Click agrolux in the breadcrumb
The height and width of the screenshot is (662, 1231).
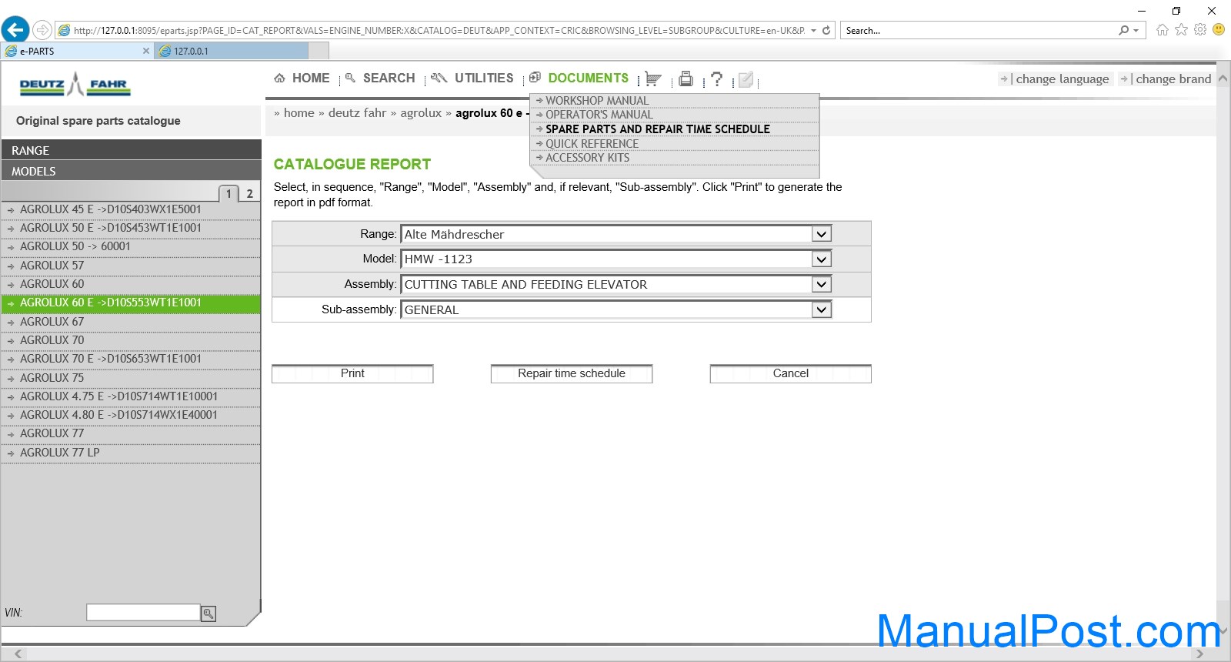pyautogui.click(x=421, y=113)
